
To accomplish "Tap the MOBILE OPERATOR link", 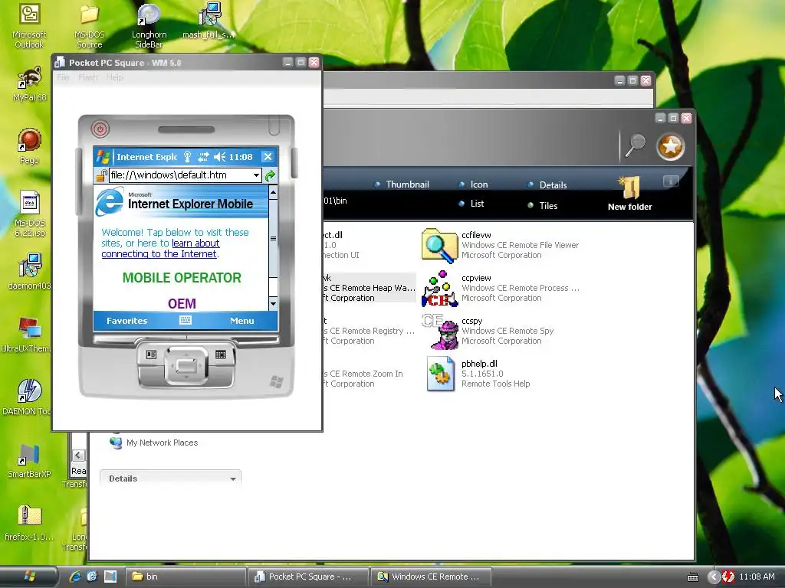I will (x=182, y=277).
